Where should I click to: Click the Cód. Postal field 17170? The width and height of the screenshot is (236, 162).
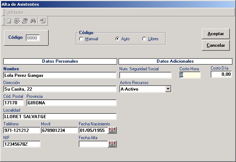coord(13,103)
